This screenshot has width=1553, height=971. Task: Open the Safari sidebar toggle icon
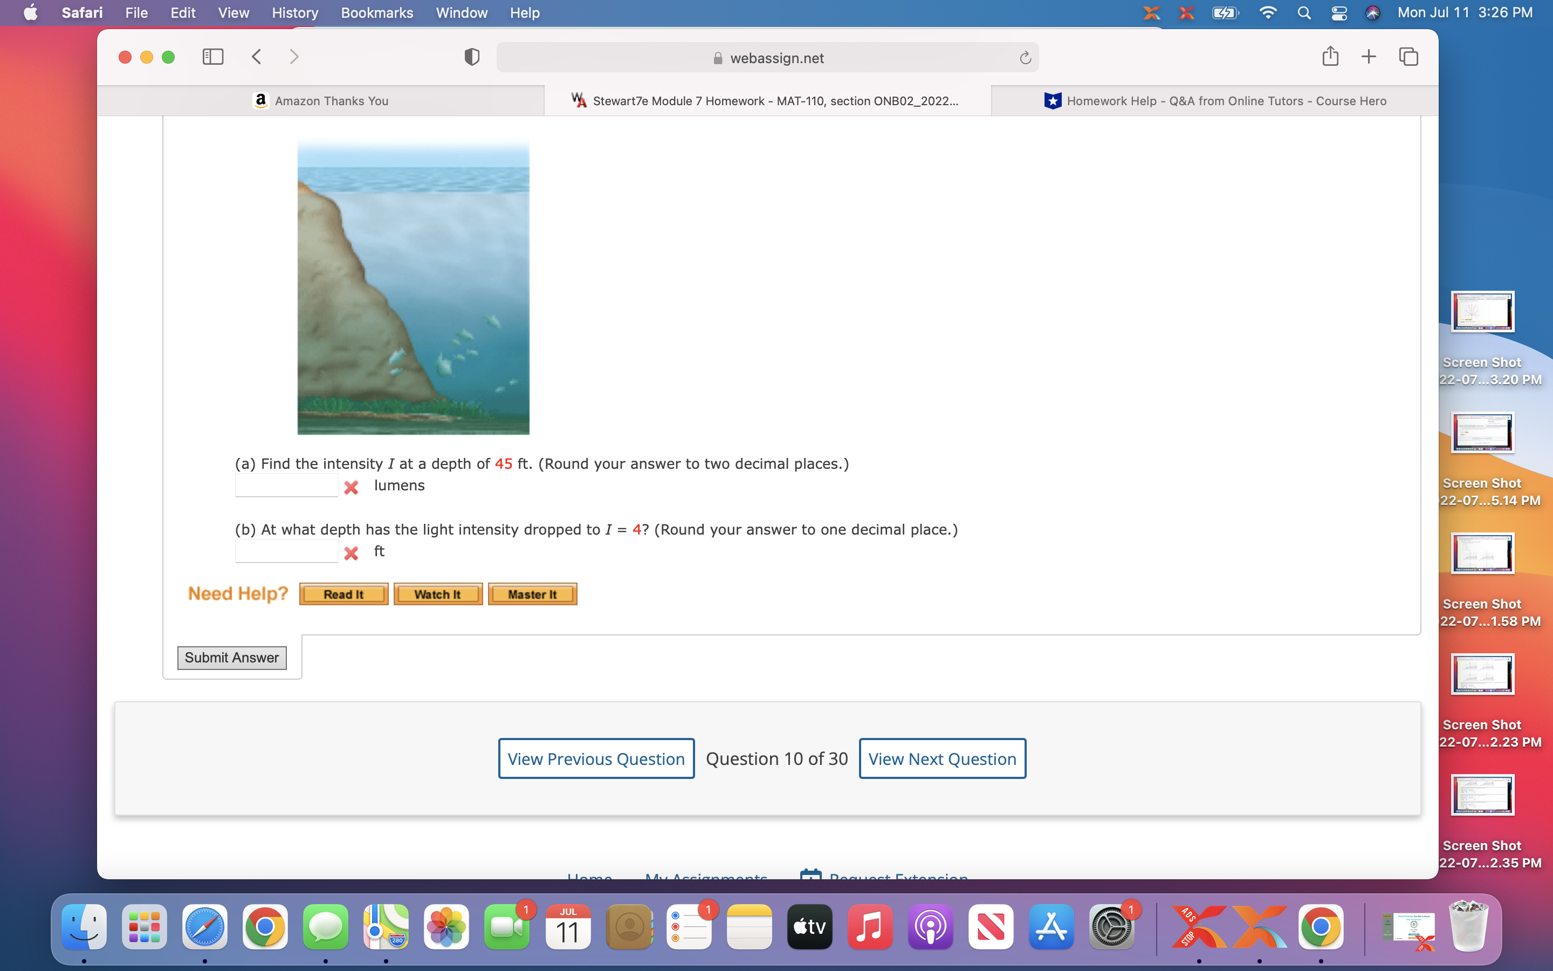(214, 57)
